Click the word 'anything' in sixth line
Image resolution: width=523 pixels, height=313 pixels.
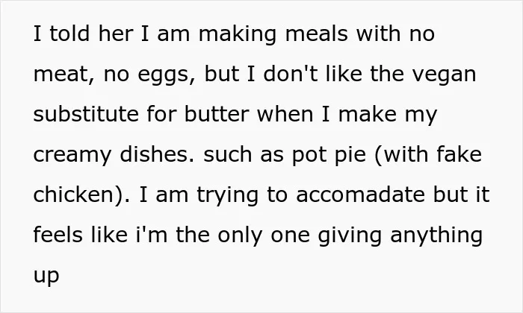[436, 235]
